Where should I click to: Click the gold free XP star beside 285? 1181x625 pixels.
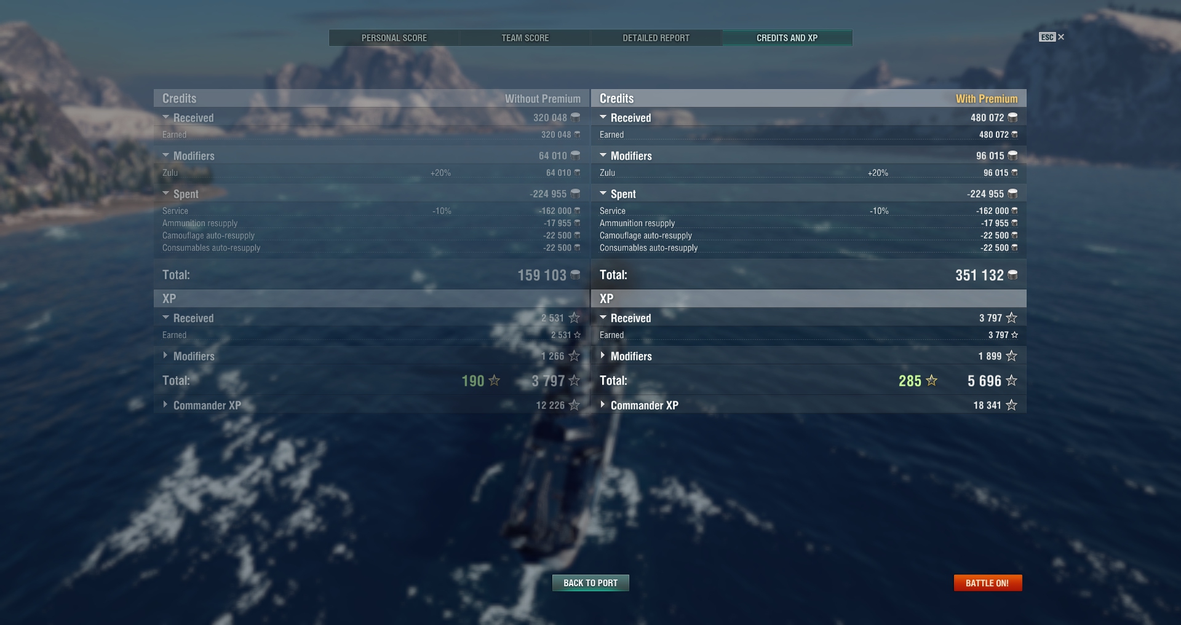pyautogui.click(x=931, y=380)
